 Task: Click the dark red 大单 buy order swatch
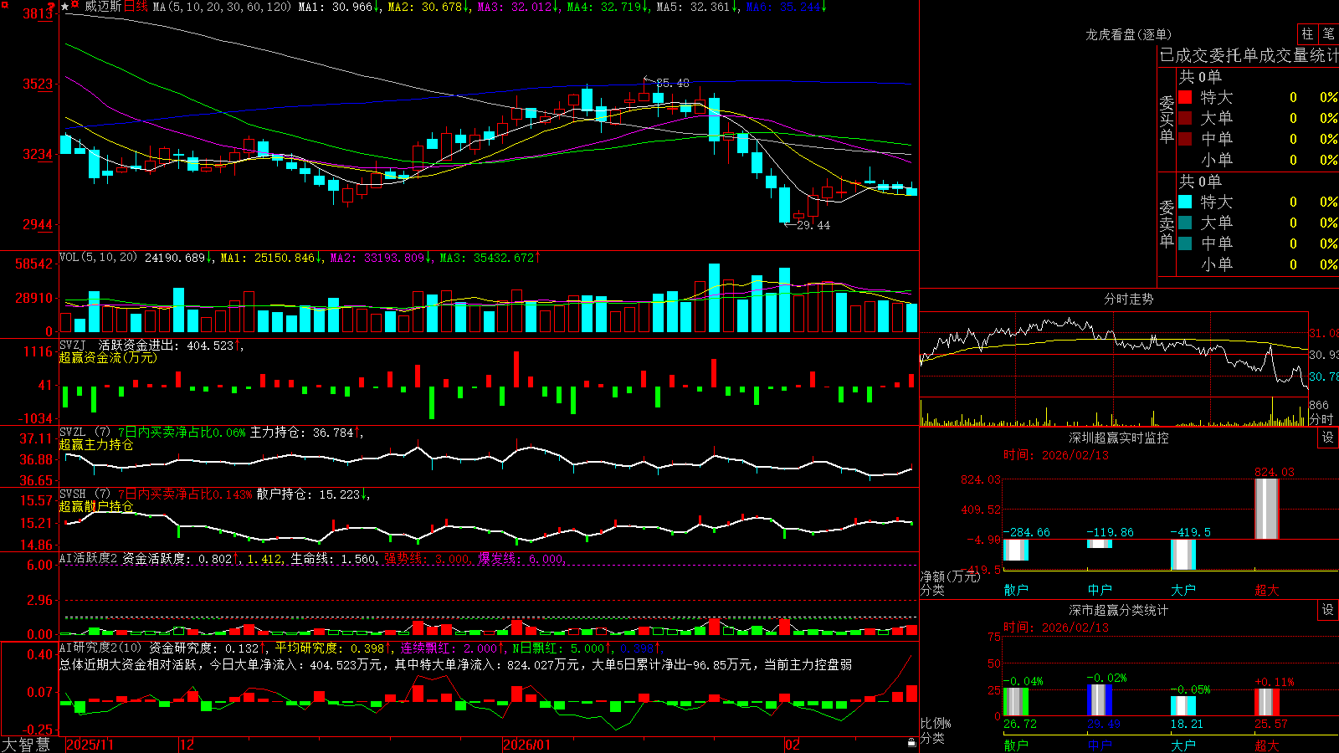(x=1185, y=118)
